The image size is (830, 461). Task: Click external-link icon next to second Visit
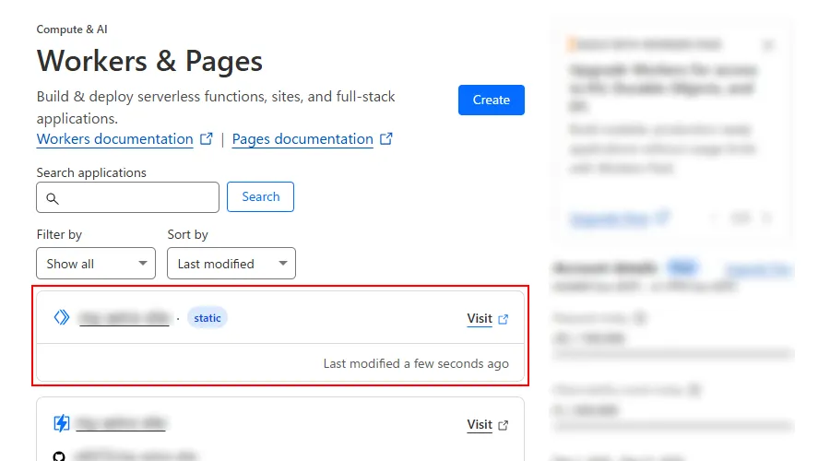click(x=503, y=426)
